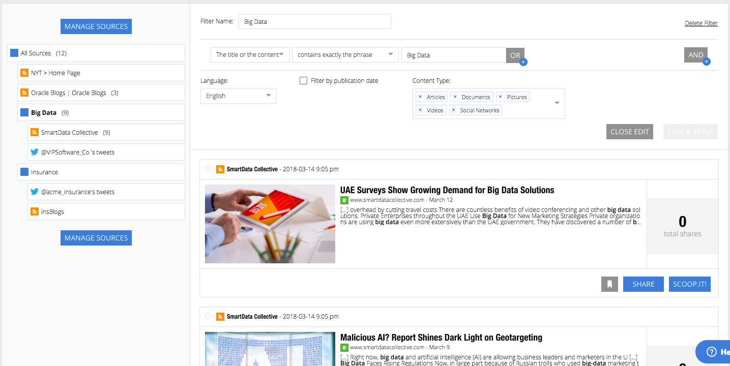Click the Twitter icon beside @VIPSoftware_Co's tweets
730x366 pixels.
tap(35, 152)
